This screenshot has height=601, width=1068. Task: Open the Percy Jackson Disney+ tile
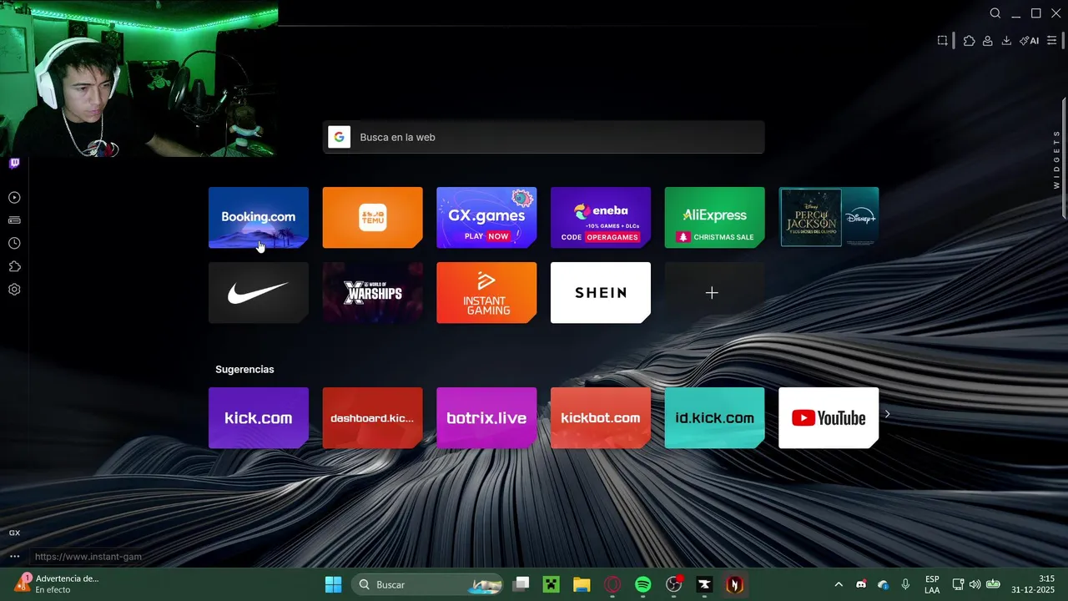pyautogui.click(x=829, y=217)
